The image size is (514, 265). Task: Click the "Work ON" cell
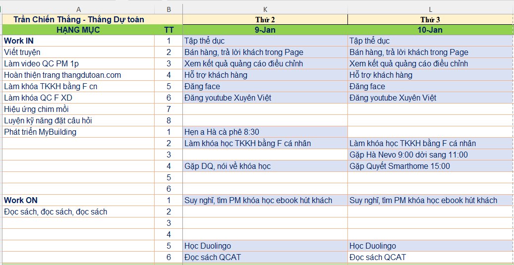click(21, 201)
